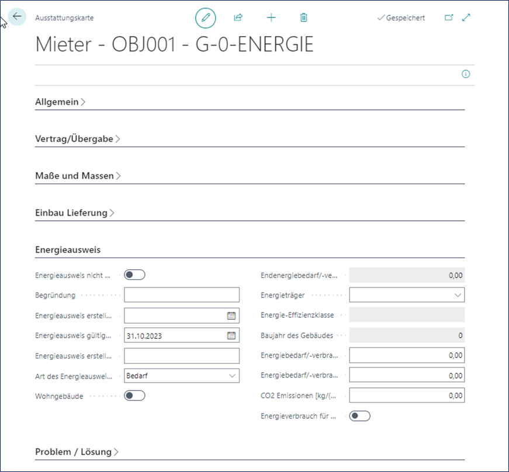The image size is (509, 472).
Task: Toggle the Energieausweis nicht switch
Action: pos(134,275)
